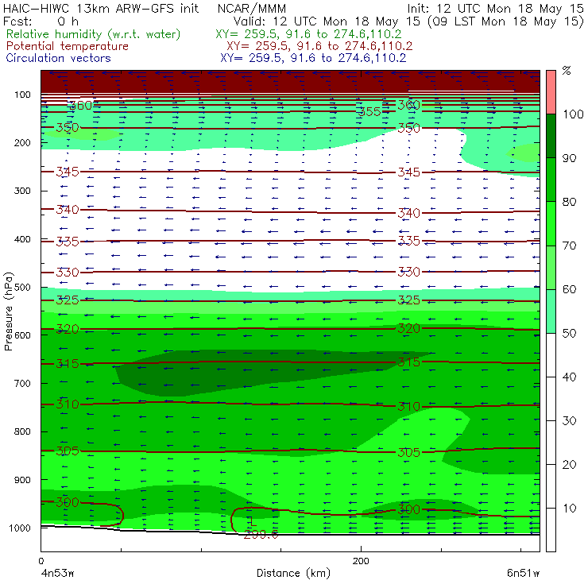The width and height of the screenshot is (588, 588).
Task: Click the blue 'Circulation vectors' legend label
Action: click(59, 58)
